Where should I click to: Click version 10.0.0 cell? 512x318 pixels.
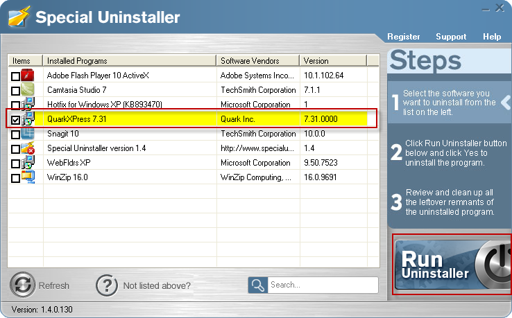coord(314,134)
